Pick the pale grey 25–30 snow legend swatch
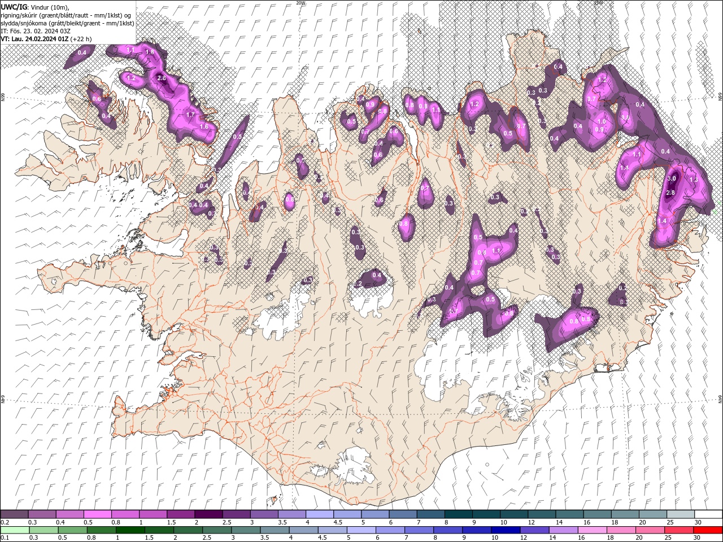Screen dimensions: 723x542 tap(680, 514)
